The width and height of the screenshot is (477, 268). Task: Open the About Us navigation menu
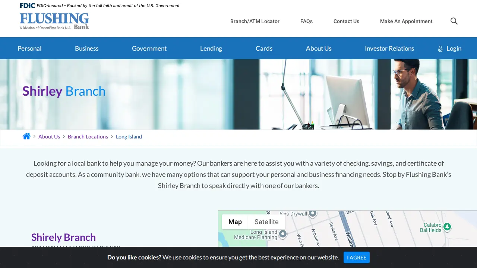point(319,48)
